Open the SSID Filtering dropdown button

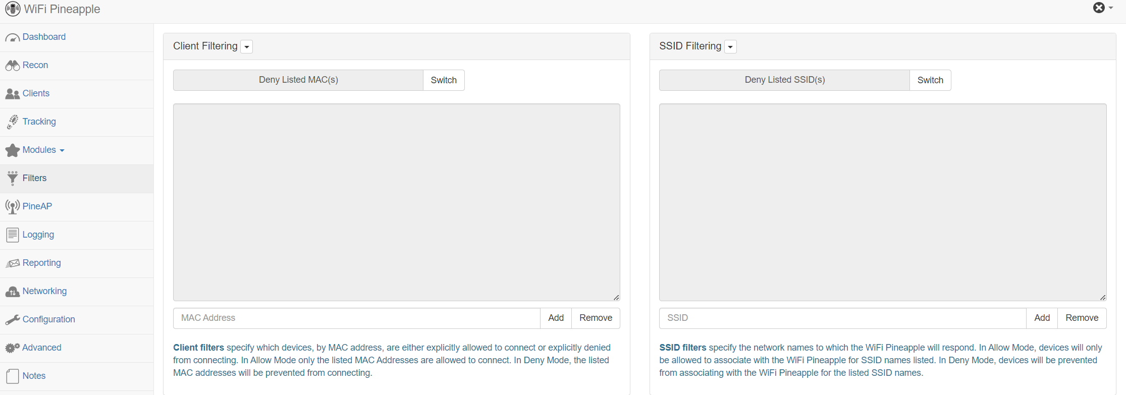[x=730, y=46]
